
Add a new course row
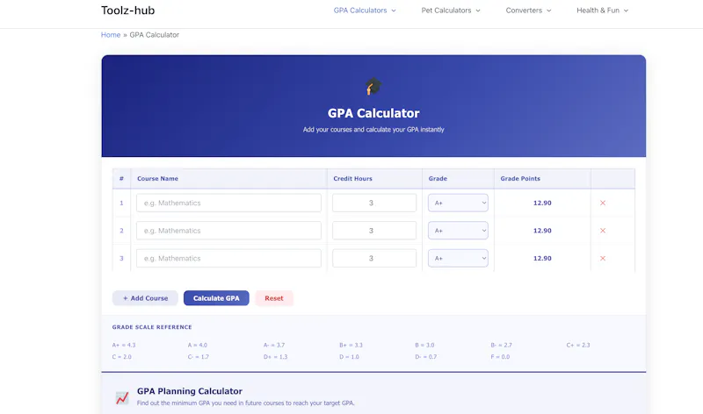click(145, 298)
